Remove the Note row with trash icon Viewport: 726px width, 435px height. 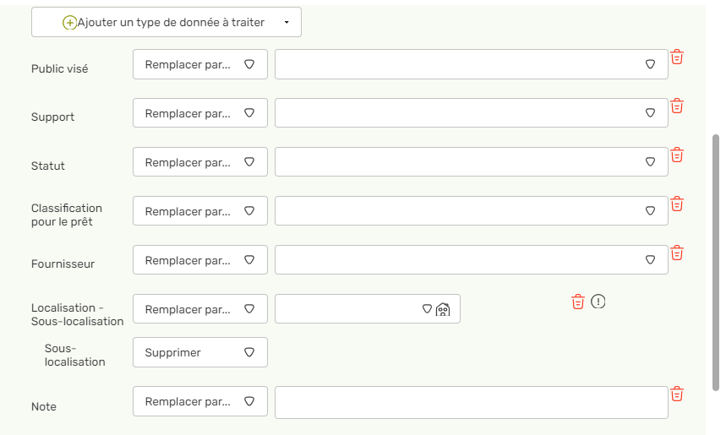coord(677,394)
